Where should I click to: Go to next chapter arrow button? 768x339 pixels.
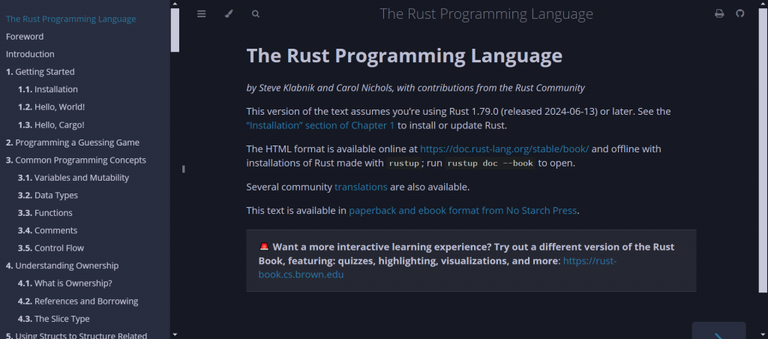pos(718,331)
